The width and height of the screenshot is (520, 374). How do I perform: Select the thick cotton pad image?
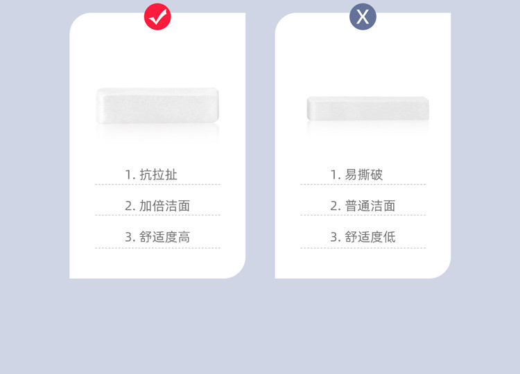[157, 106]
